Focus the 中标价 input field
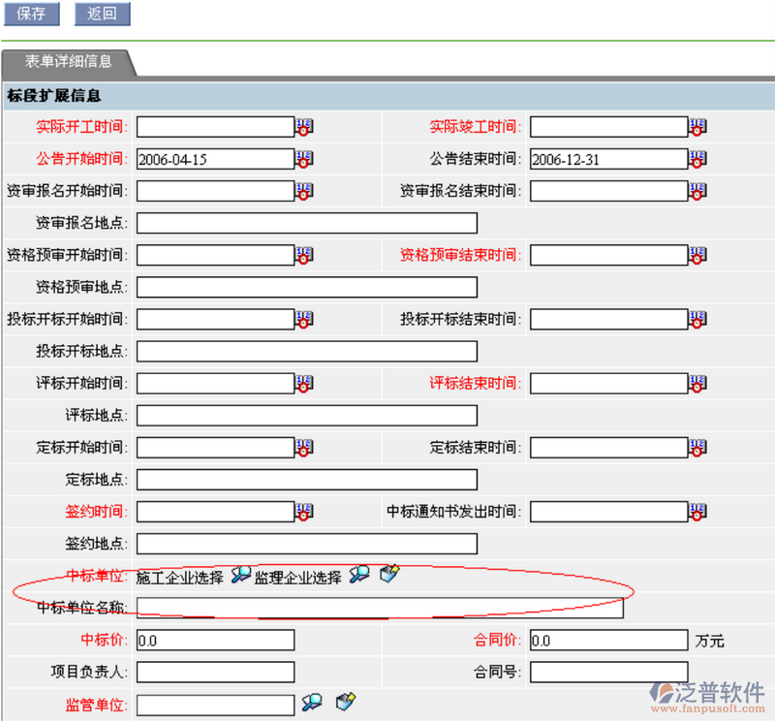The image size is (775, 724). [x=215, y=641]
